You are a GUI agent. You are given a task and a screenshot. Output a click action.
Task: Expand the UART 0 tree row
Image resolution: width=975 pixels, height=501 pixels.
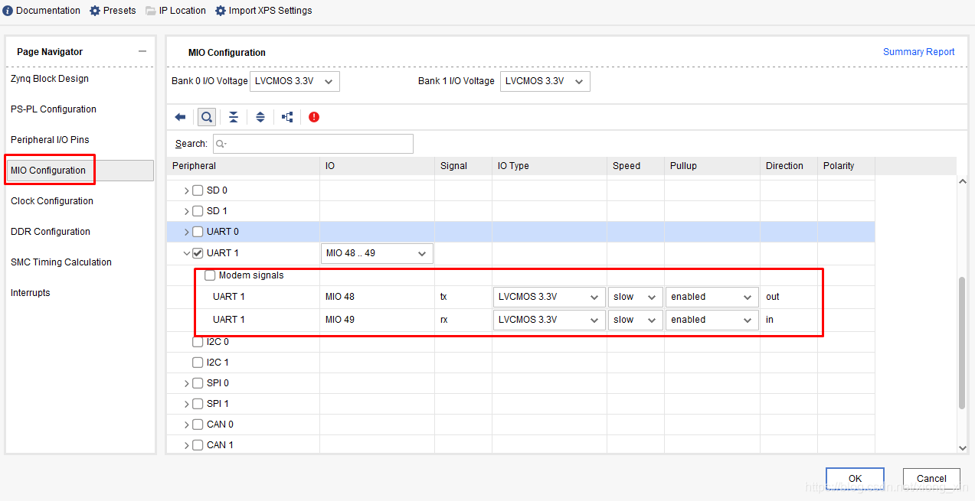[x=186, y=232]
